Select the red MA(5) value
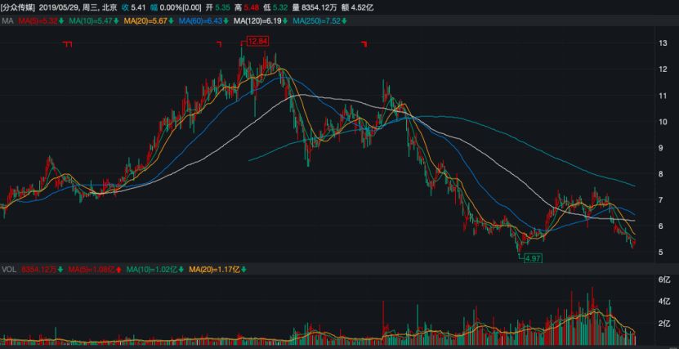The width and height of the screenshot is (679, 349). (38, 20)
